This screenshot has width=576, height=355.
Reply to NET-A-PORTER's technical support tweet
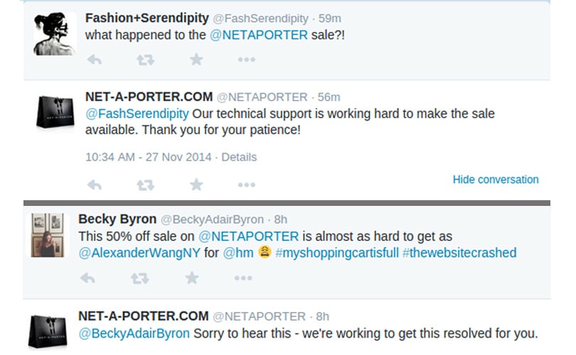pos(93,185)
